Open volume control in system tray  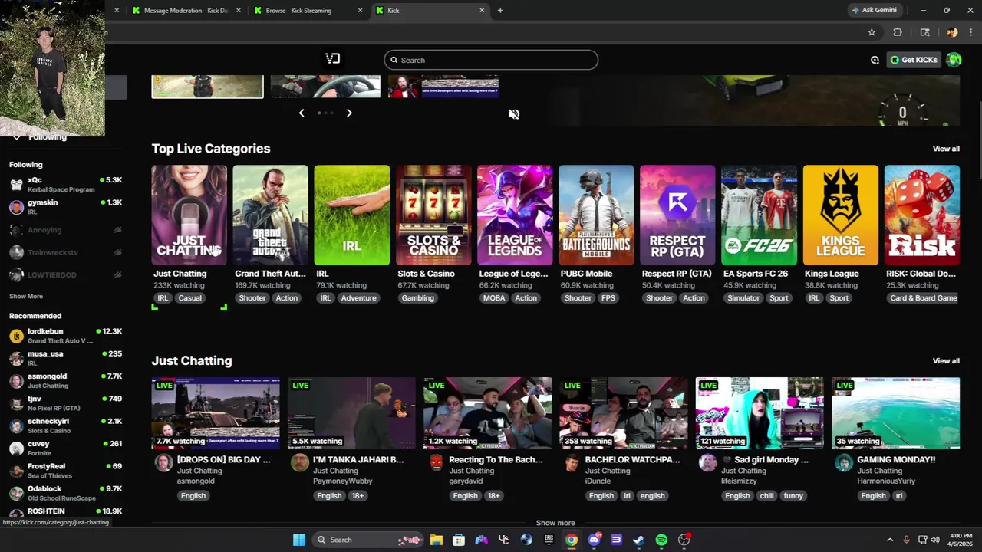935,540
